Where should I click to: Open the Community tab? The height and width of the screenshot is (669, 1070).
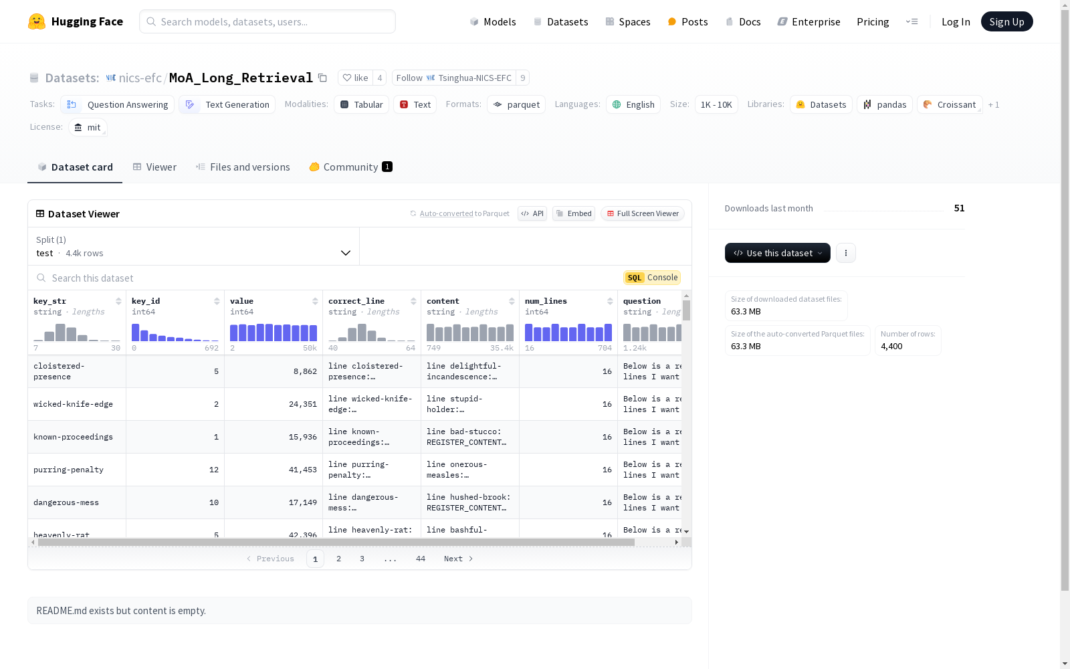[x=350, y=167]
